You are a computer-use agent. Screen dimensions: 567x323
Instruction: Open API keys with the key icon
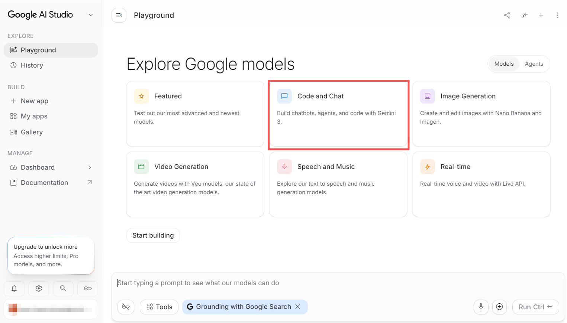pyautogui.click(x=88, y=288)
